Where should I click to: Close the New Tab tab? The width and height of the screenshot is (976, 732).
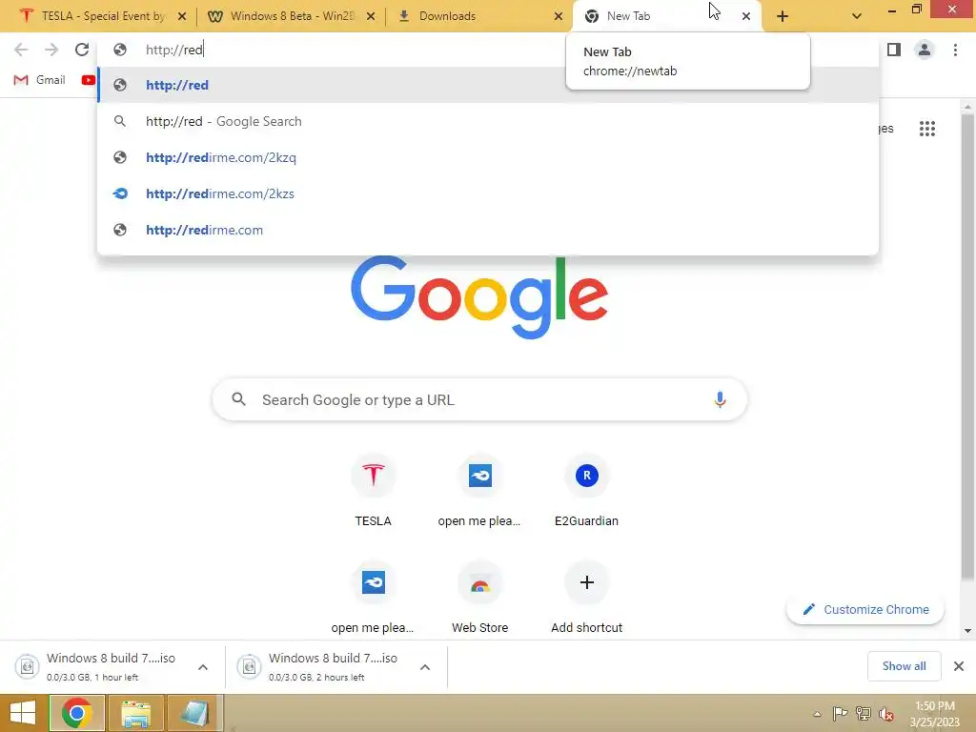(746, 16)
